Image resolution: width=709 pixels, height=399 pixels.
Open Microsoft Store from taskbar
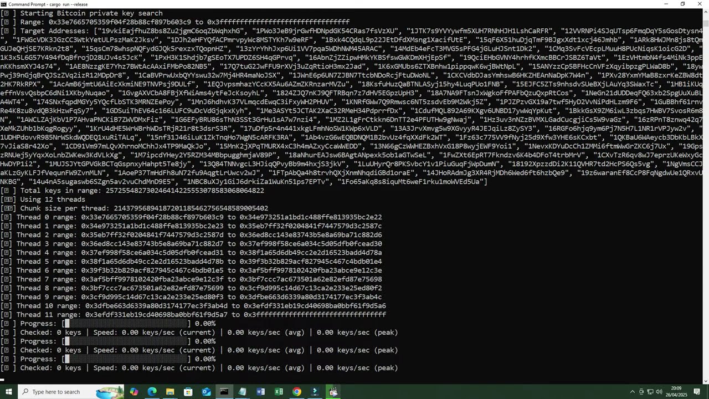[188, 392]
